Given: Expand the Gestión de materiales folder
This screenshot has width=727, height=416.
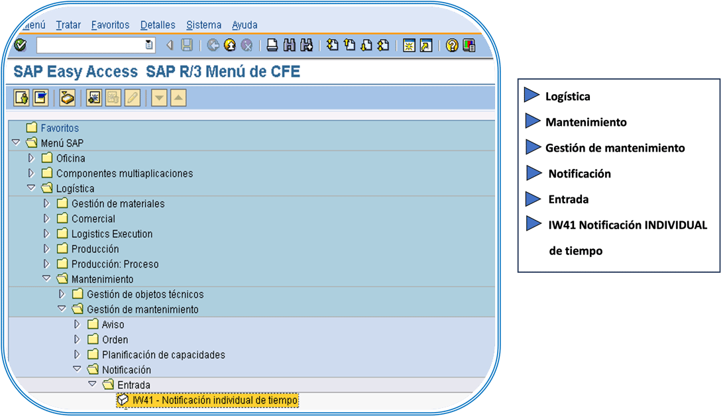Looking at the screenshot, I should point(46,203).
